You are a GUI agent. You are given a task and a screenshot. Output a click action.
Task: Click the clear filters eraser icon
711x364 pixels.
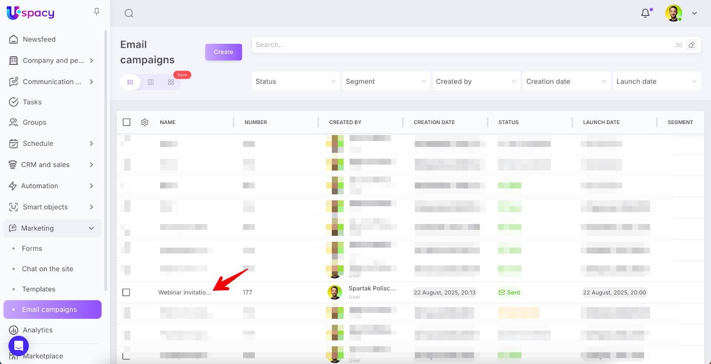[691, 45]
